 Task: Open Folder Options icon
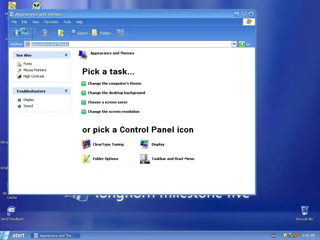tap(86, 159)
